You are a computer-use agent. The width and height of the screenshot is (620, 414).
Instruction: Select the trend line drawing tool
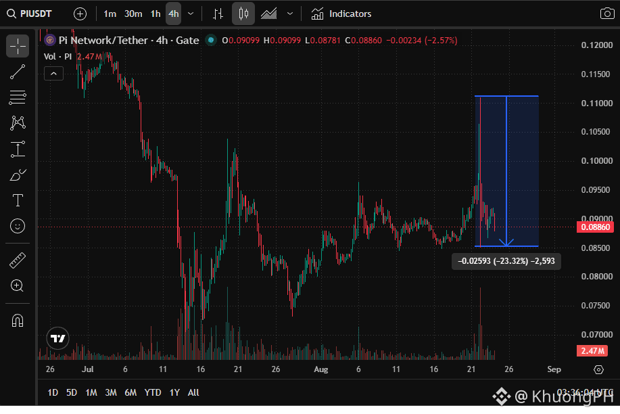coord(18,72)
